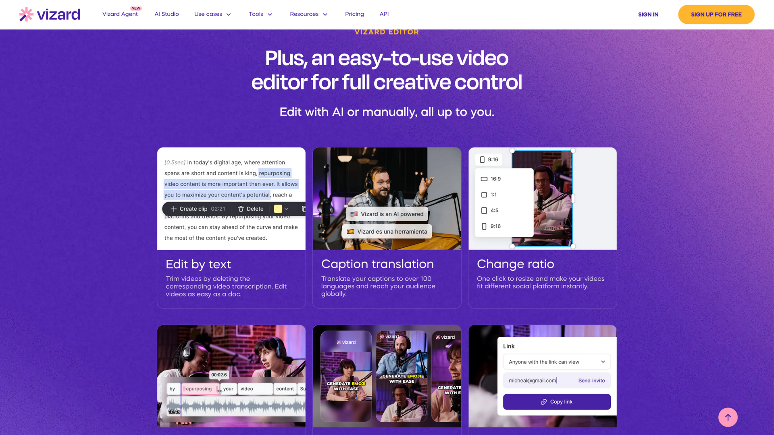Screen dimensions: 774x435
Task: Click the 'video' word chip on timeline
Action: (x=255, y=389)
